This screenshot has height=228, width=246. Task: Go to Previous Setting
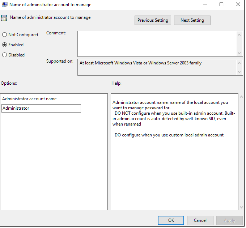153,20
